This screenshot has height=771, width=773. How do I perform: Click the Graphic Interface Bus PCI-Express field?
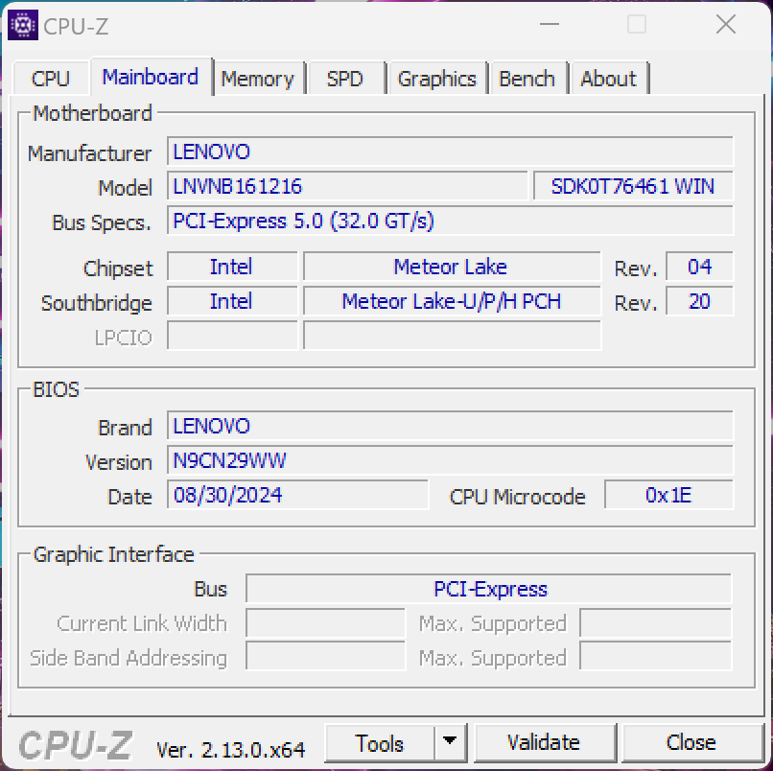pos(488,589)
